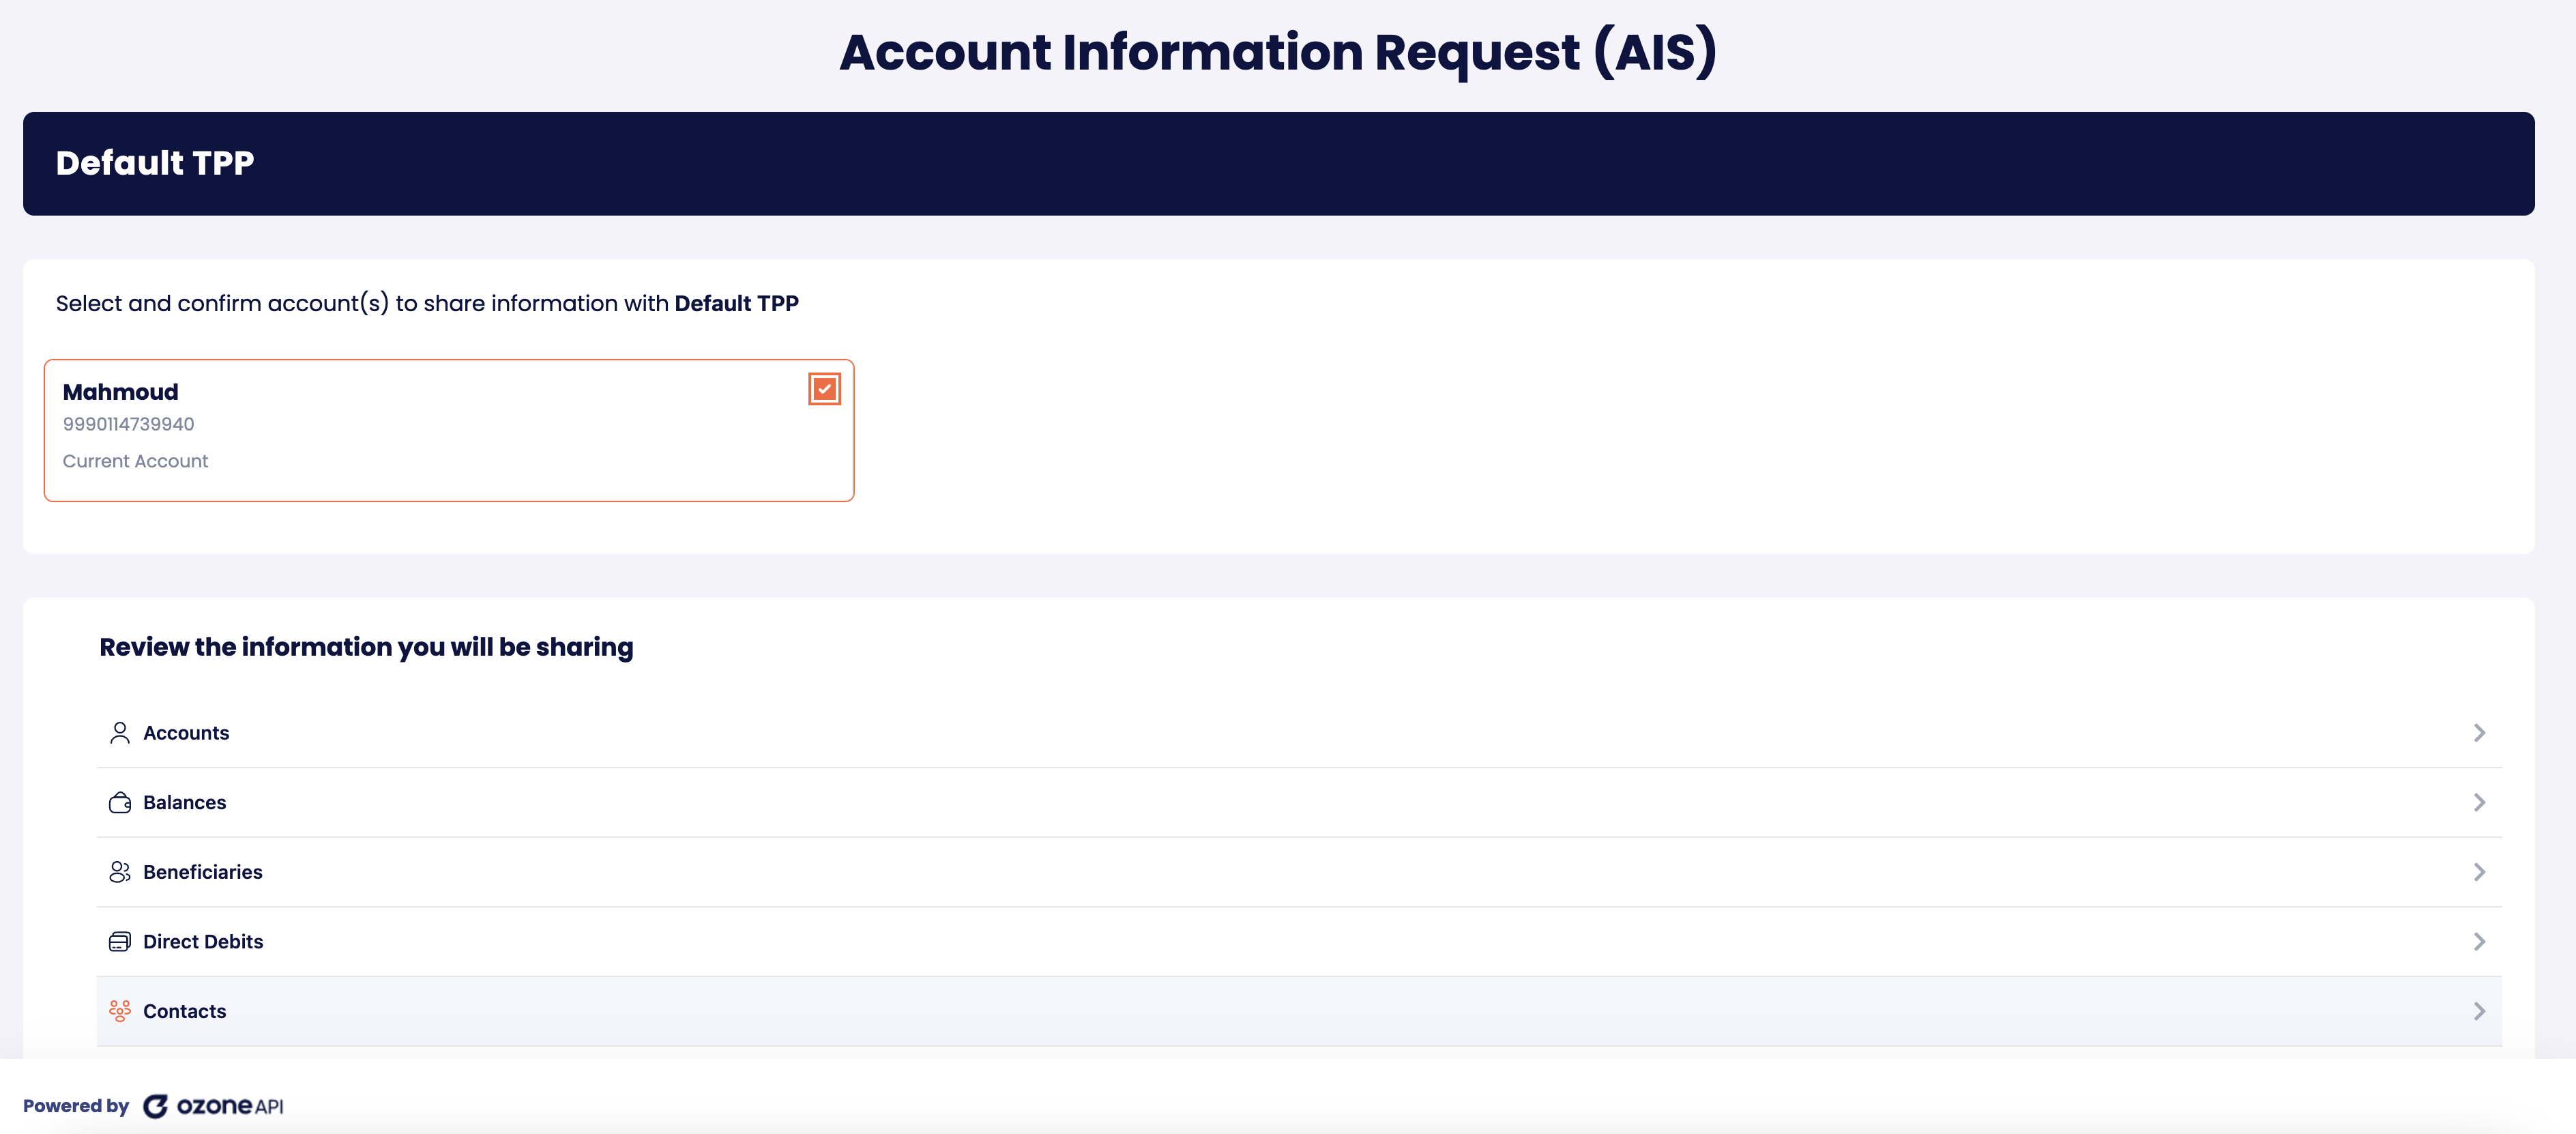2576x1134 pixels.
Task: Open the Contacts information item
Action: (185, 1011)
